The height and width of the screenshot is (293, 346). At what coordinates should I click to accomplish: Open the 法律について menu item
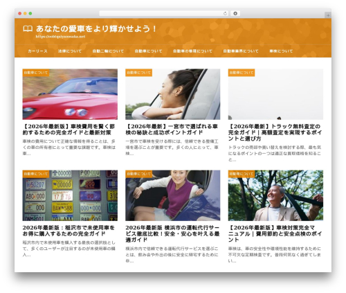[70, 51]
